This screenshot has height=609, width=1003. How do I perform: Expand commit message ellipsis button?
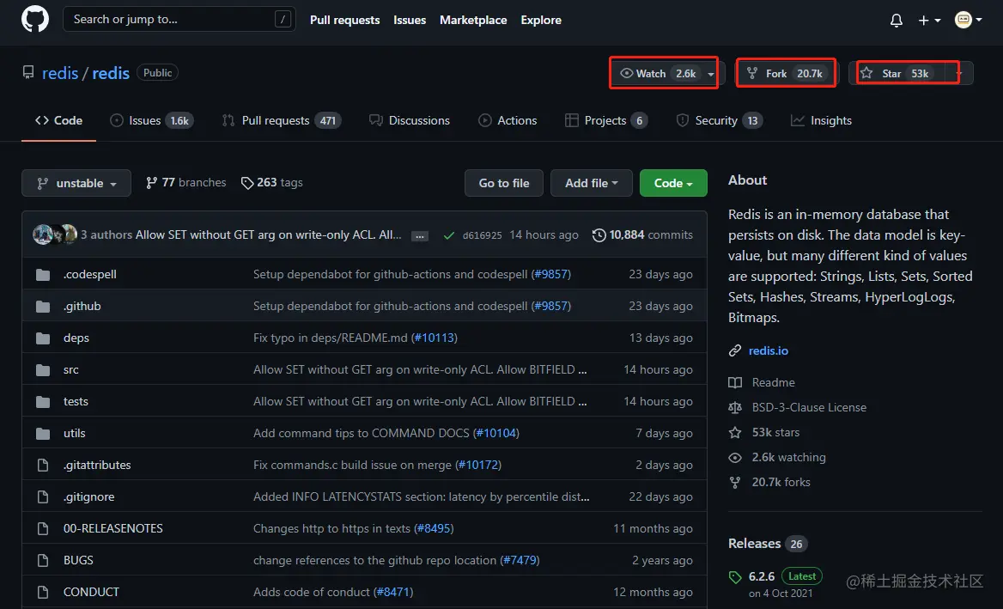click(x=420, y=236)
